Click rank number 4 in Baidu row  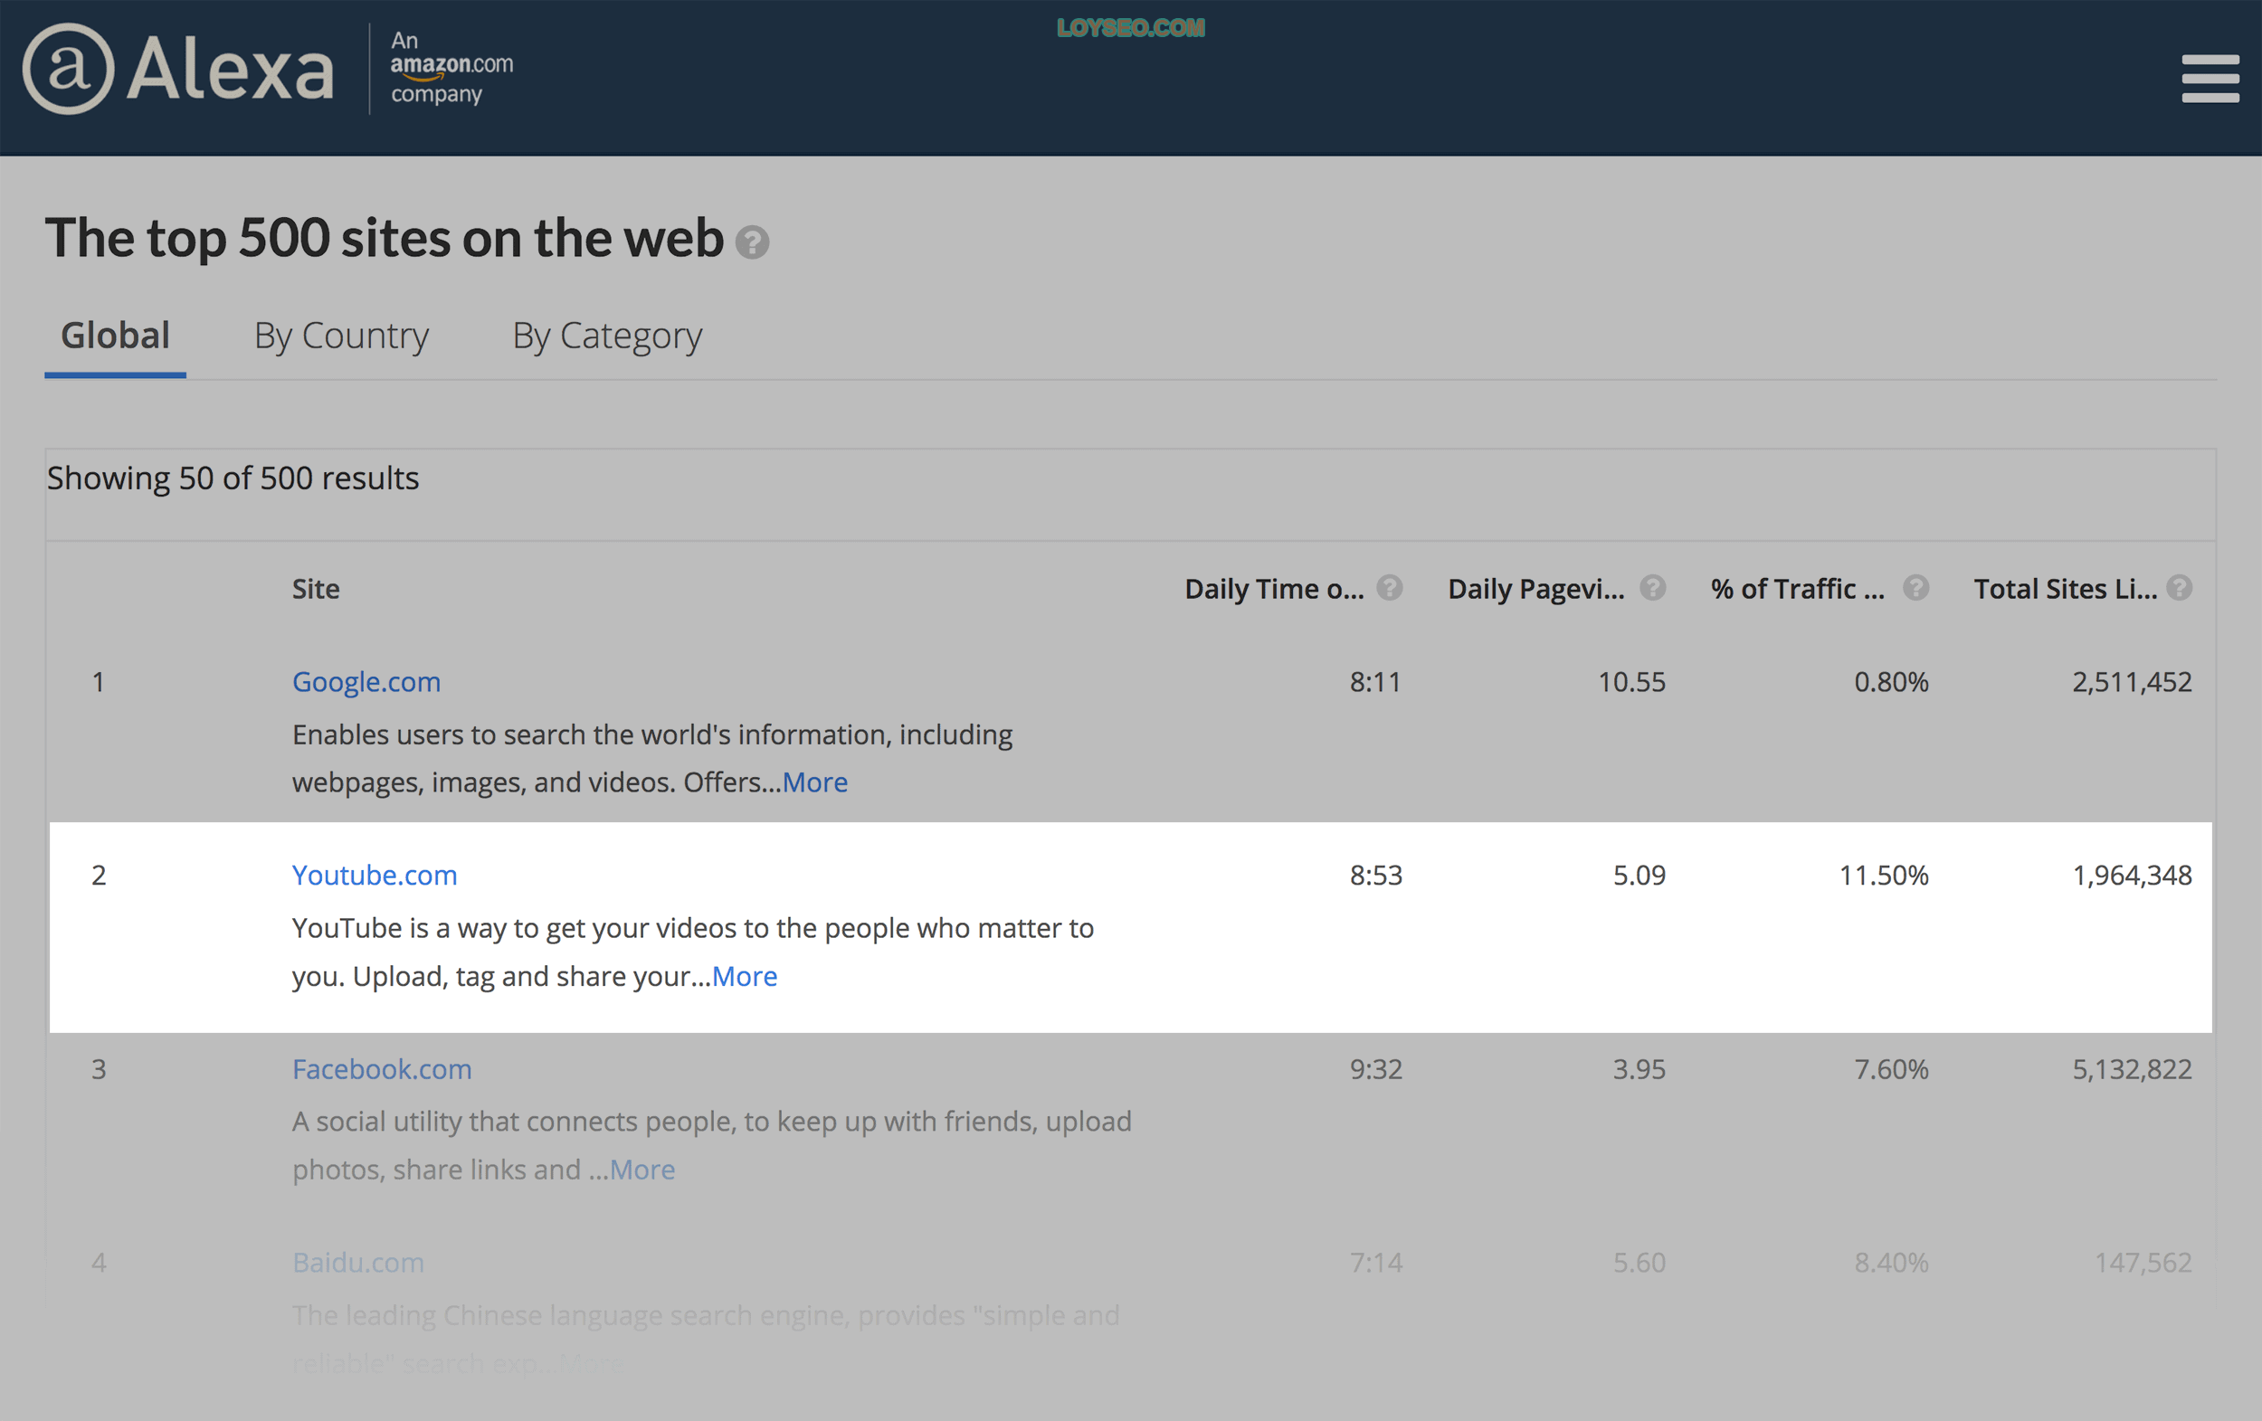pyautogui.click(x=98, y=1263)
